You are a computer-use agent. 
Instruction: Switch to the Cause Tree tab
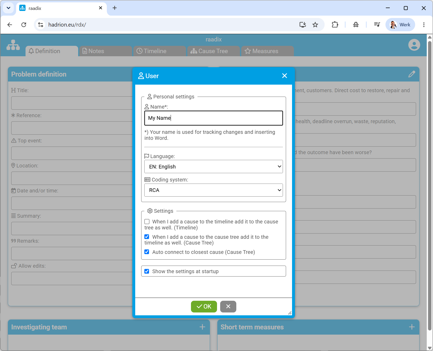coord(213,51)
